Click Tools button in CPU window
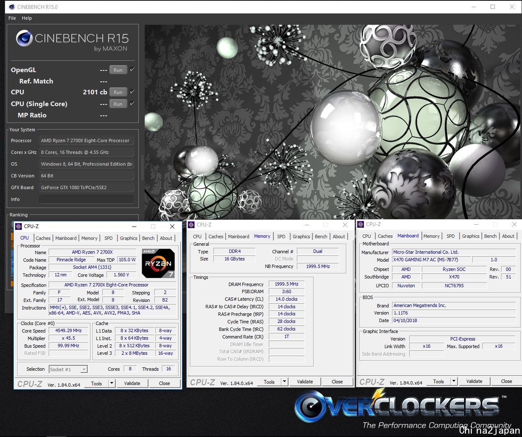The height and width of the screenshot is (437, 522). 96,383
